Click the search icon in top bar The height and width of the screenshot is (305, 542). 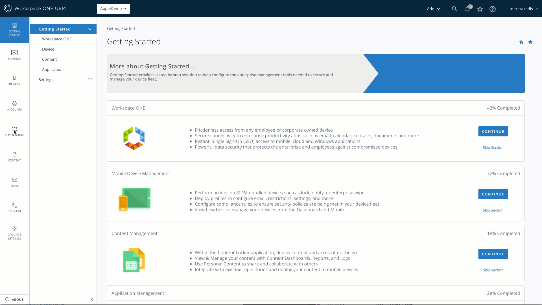click(x=454, y=8)
